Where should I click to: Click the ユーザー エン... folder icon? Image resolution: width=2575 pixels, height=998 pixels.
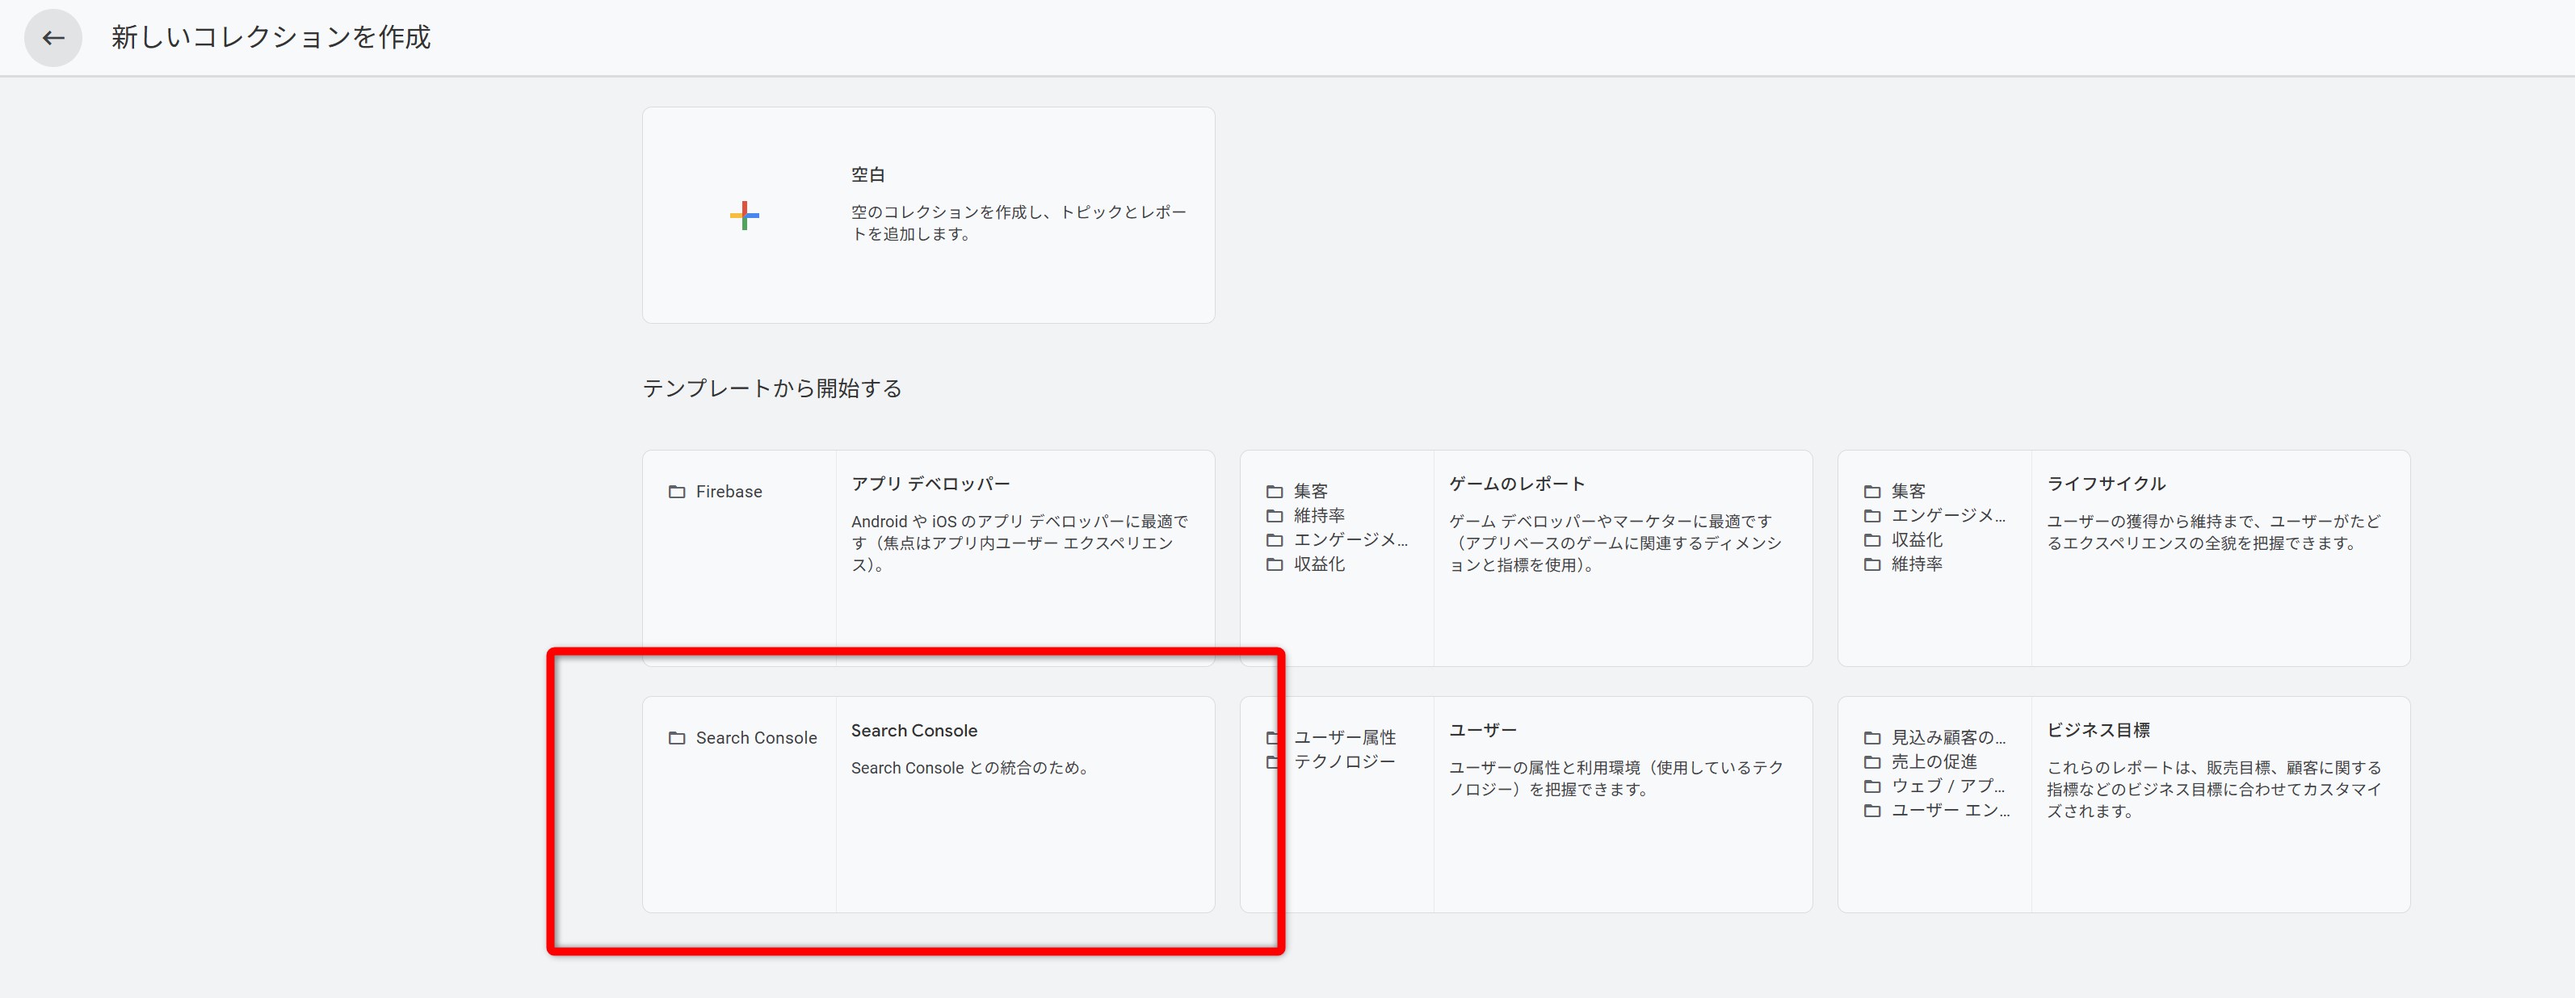1871,811
